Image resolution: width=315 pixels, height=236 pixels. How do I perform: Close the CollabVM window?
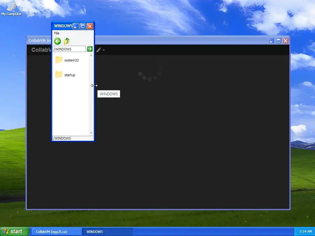285,41
